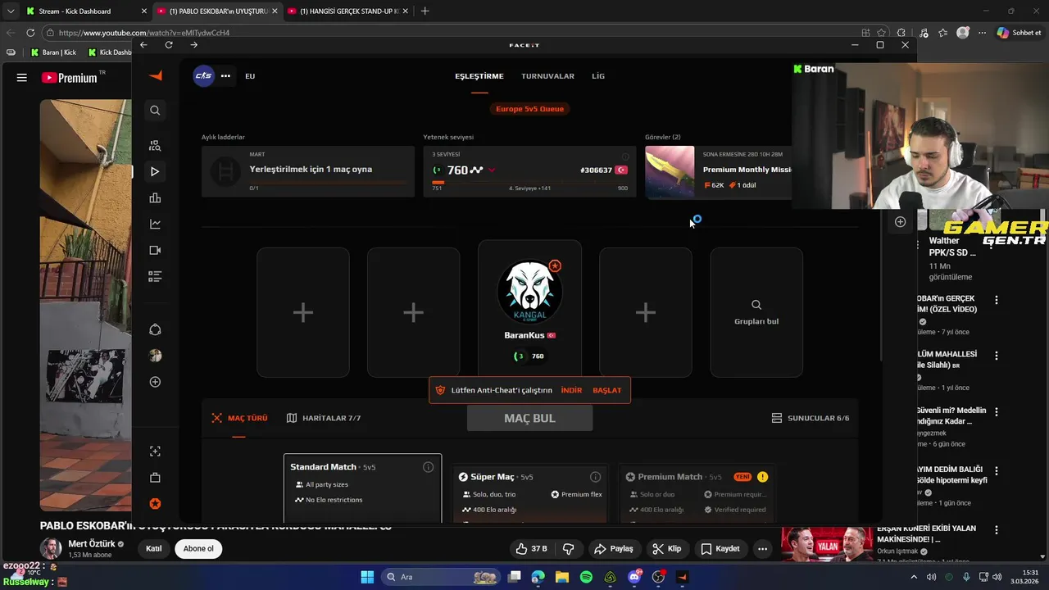Select the Europe 5v5 Queue pill
Screen dimensions: 1049x590
coord(529,108)
